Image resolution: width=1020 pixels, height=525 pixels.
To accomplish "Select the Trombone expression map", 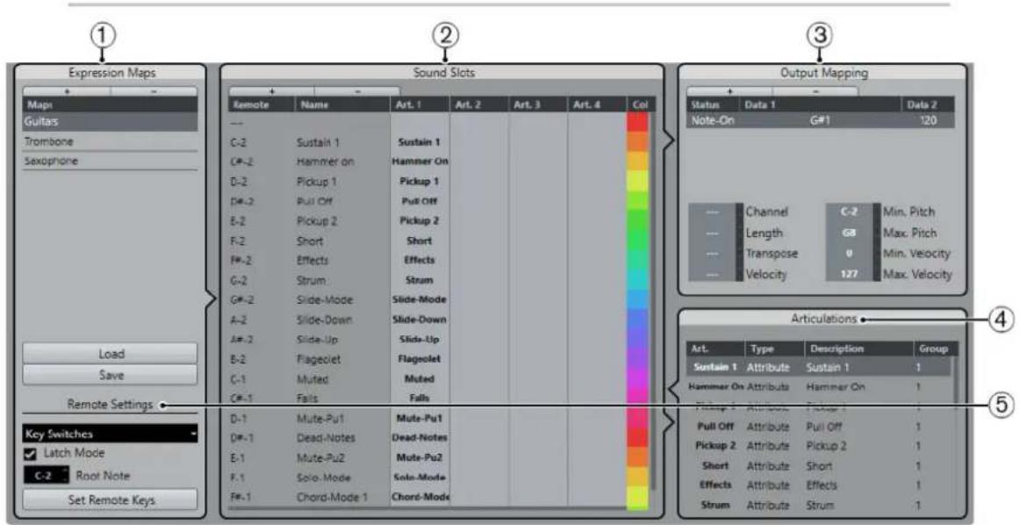I will tap(110, 141).
